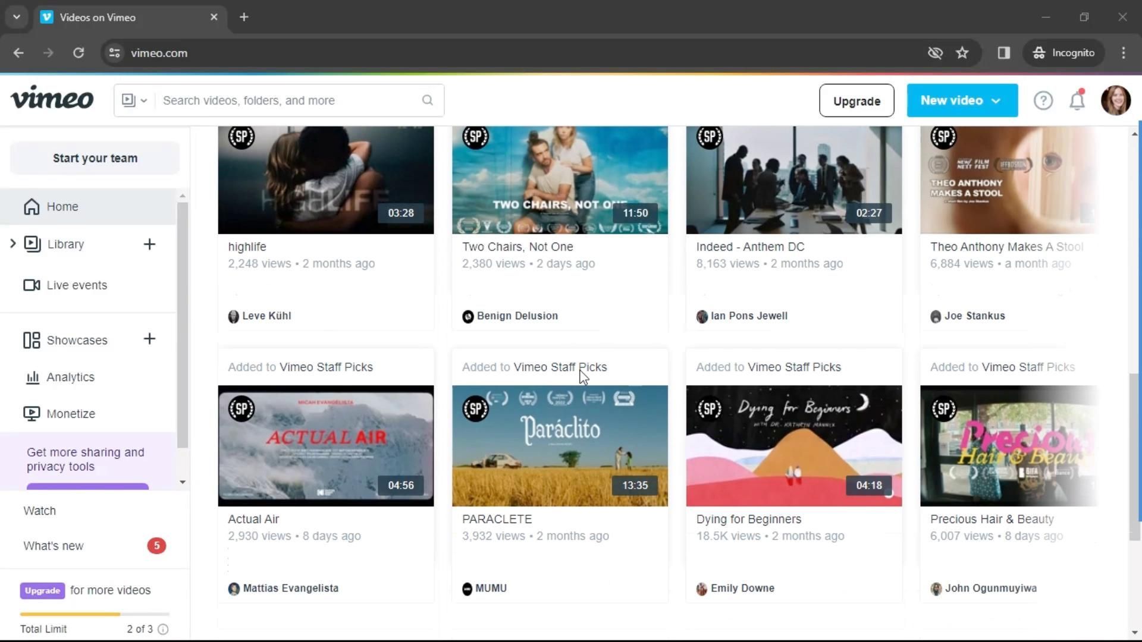Expand the Library tree item
The height and width of the screenshot is (642, 1142).
[x=12, y=244]
